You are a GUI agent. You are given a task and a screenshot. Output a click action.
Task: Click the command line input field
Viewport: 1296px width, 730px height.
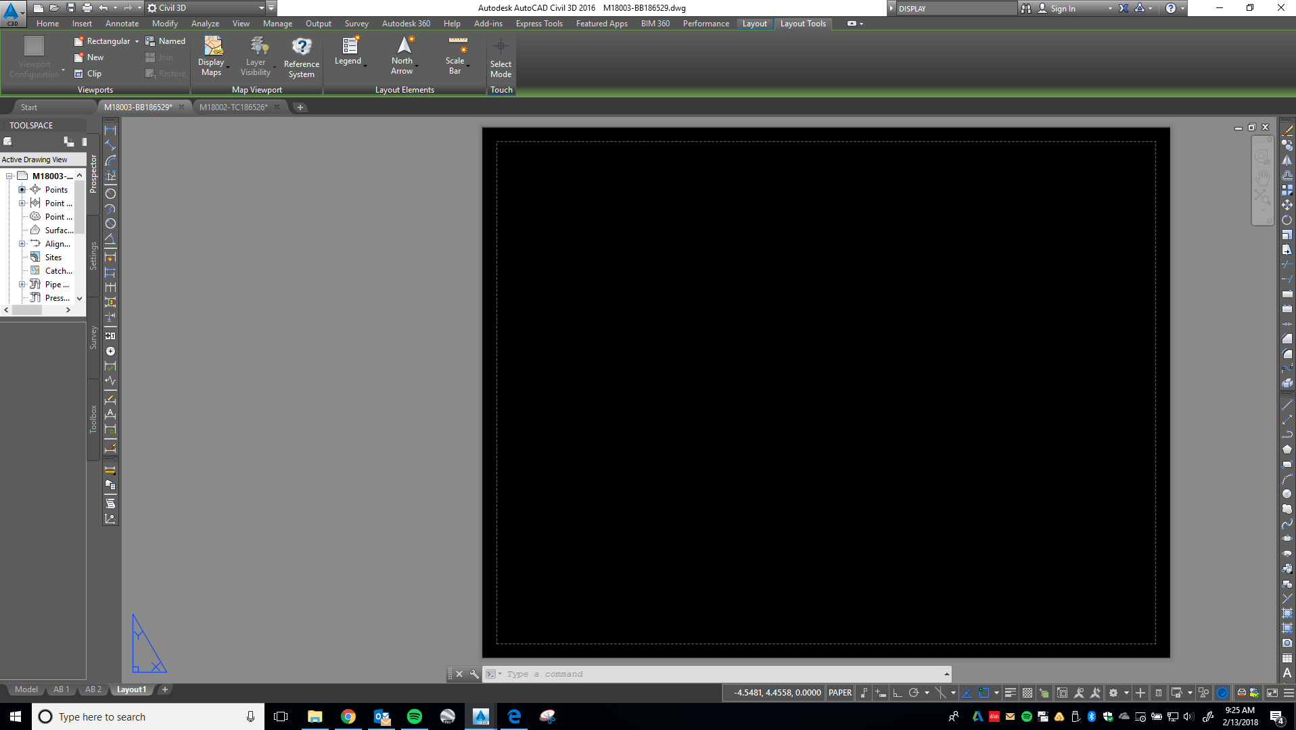point(723,674)
